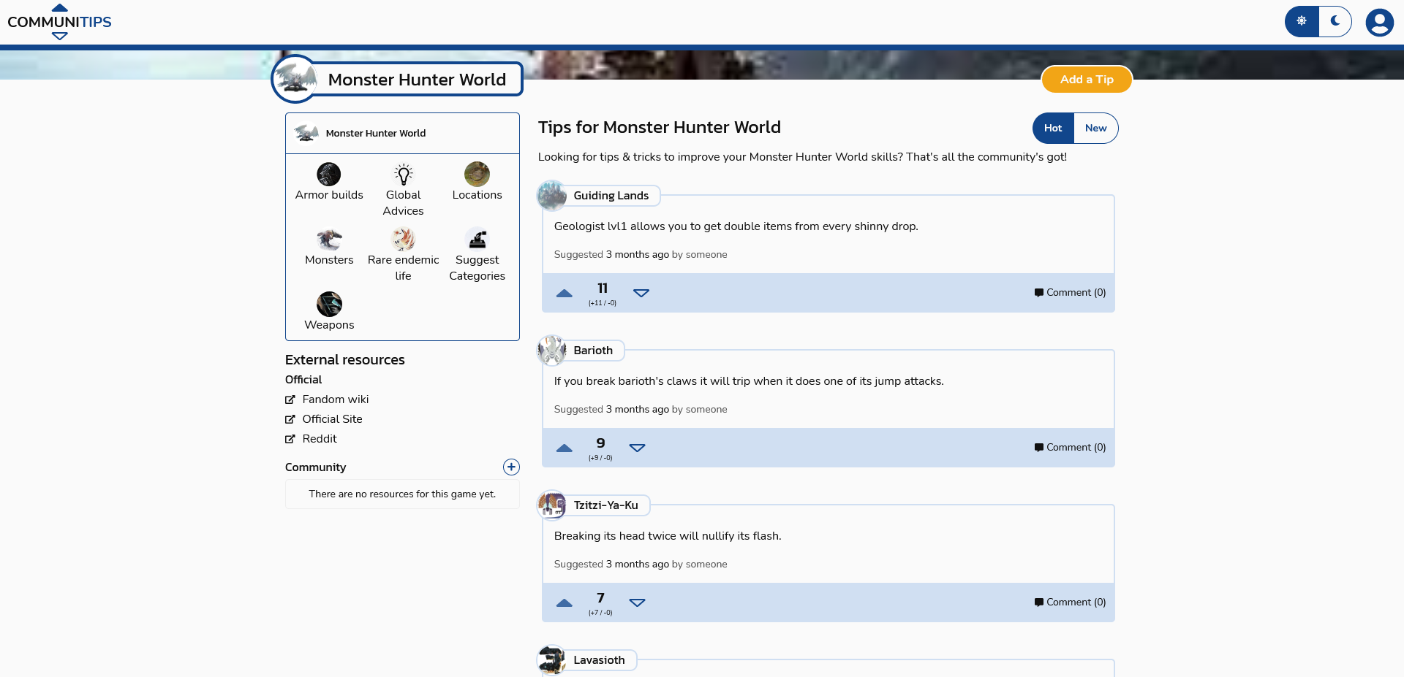Click the Add a Tip button
Image resolution: width=1404 pixels, height=677 pixels.
tap(1087, 80)
